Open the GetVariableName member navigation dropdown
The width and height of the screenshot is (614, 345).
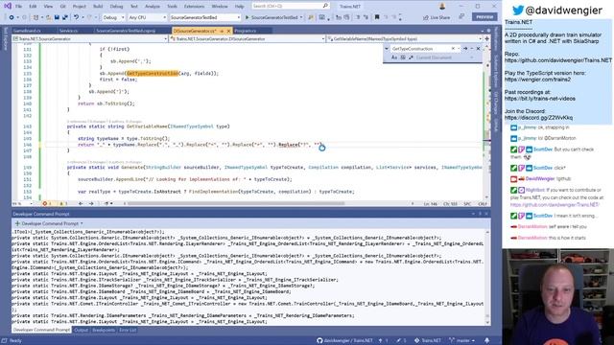point(405,38)
